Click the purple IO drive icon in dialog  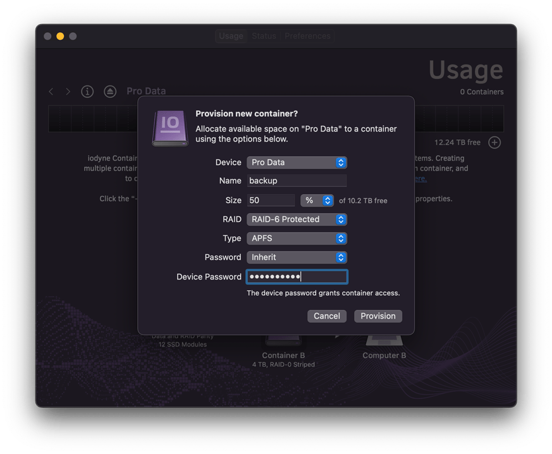[170, 128]
